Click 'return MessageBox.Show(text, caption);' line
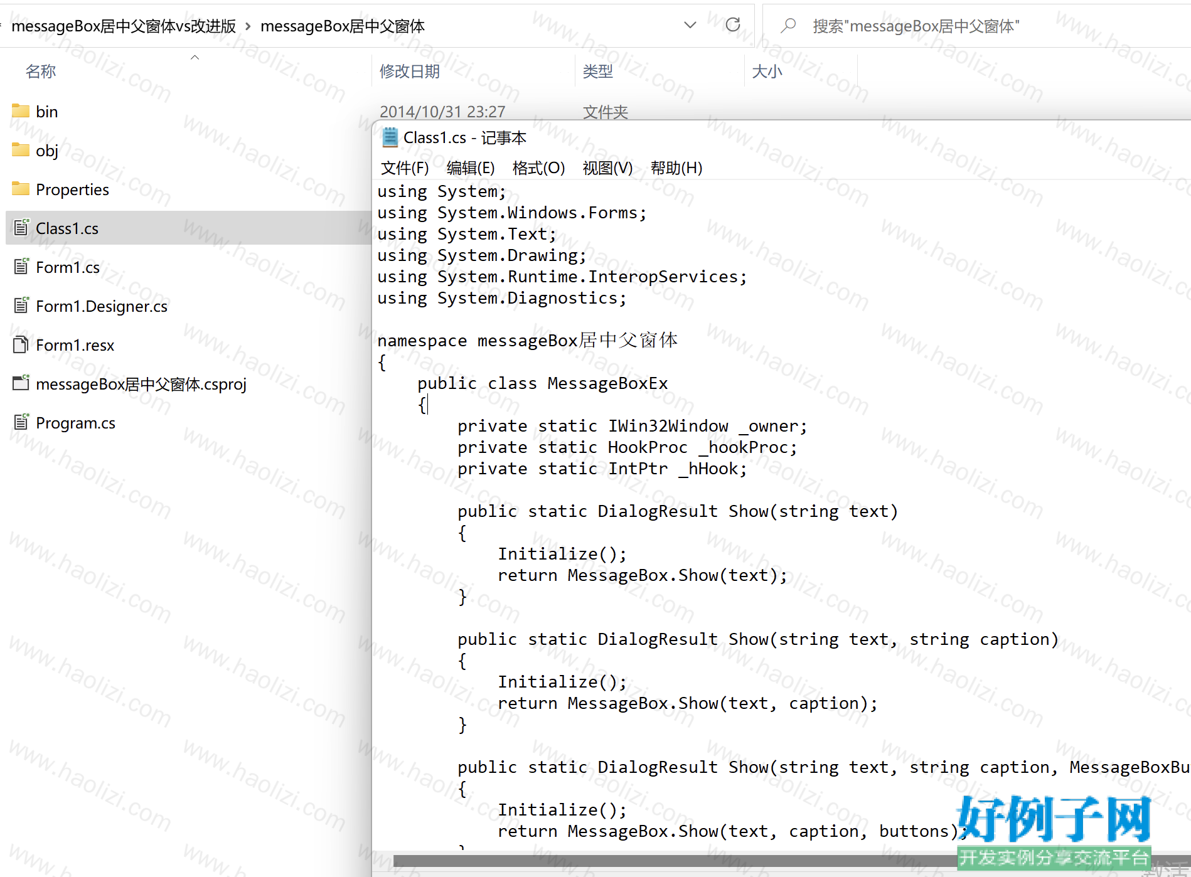The image size is (1191, 877). [x=688, y=703]
